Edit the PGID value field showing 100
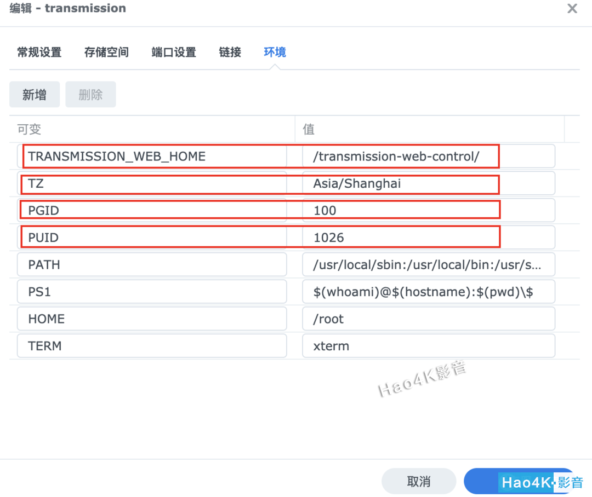592x497 pixels. 429,210
